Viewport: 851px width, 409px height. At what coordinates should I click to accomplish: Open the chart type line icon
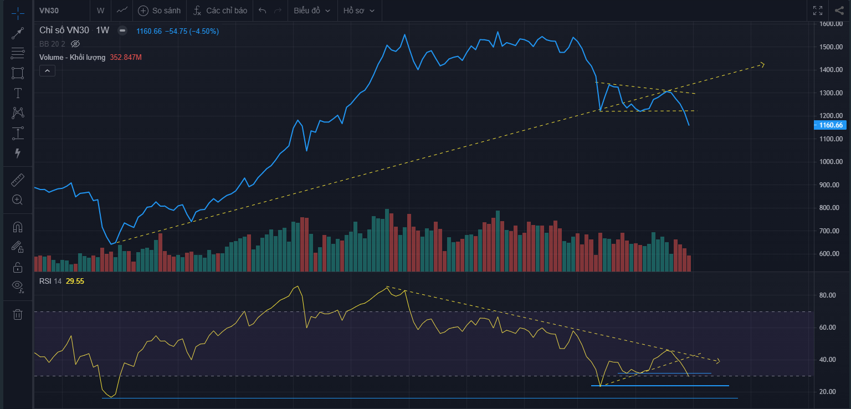point(122,11)
